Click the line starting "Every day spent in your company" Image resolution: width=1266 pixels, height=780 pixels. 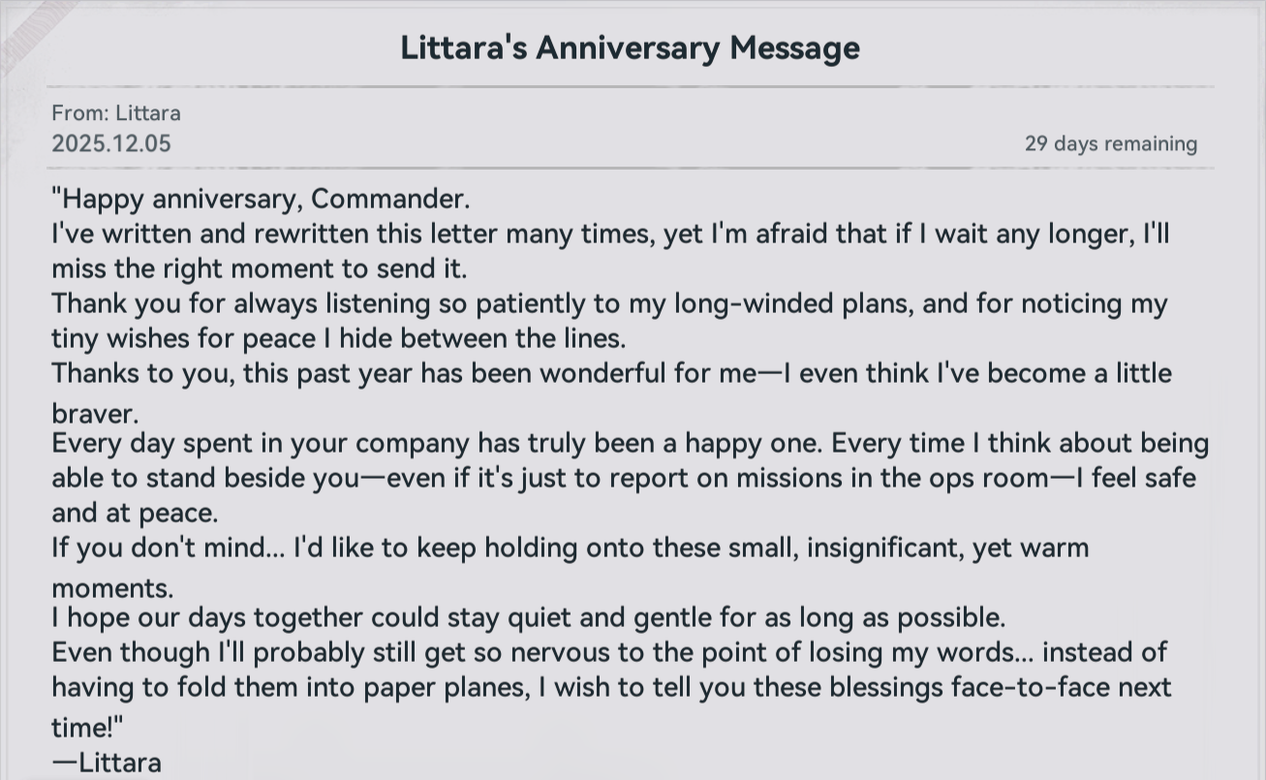630,444
